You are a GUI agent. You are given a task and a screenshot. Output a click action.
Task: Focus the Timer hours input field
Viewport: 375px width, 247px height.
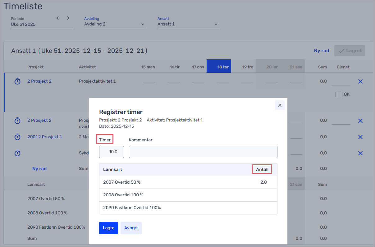coord(112,152)
